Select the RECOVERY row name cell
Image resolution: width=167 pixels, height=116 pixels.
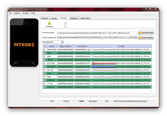click(52, 67)
